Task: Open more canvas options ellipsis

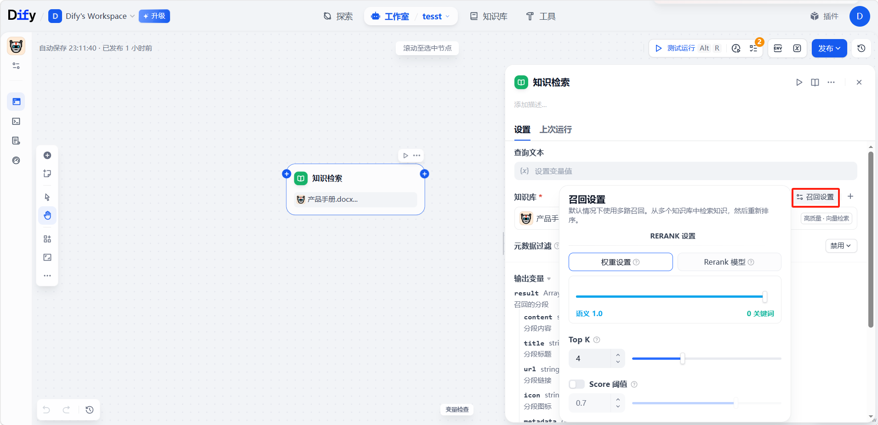Action: (47, 276)
